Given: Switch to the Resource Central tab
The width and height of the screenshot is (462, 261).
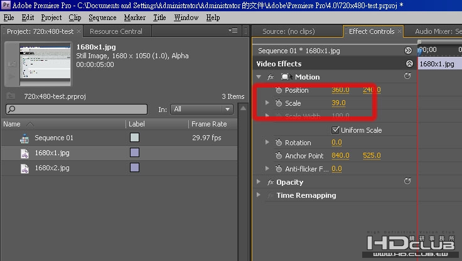Looking at the screenshot, I should tap(115, 31).
